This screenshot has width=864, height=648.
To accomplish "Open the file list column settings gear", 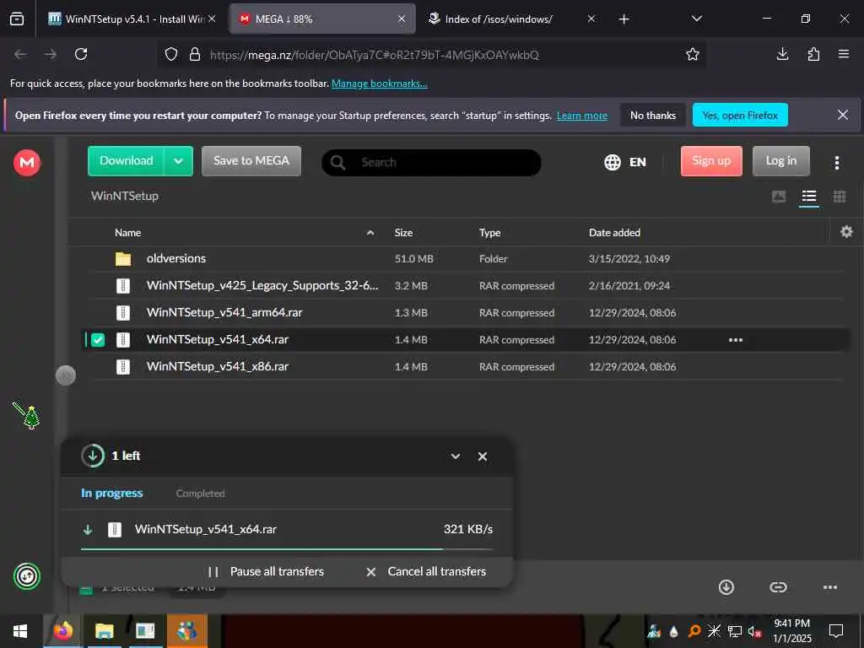I will click(846, 232).
